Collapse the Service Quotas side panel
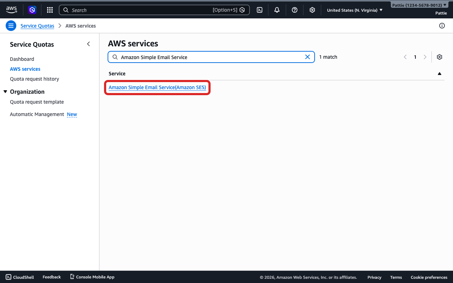 tap(88, 44)
